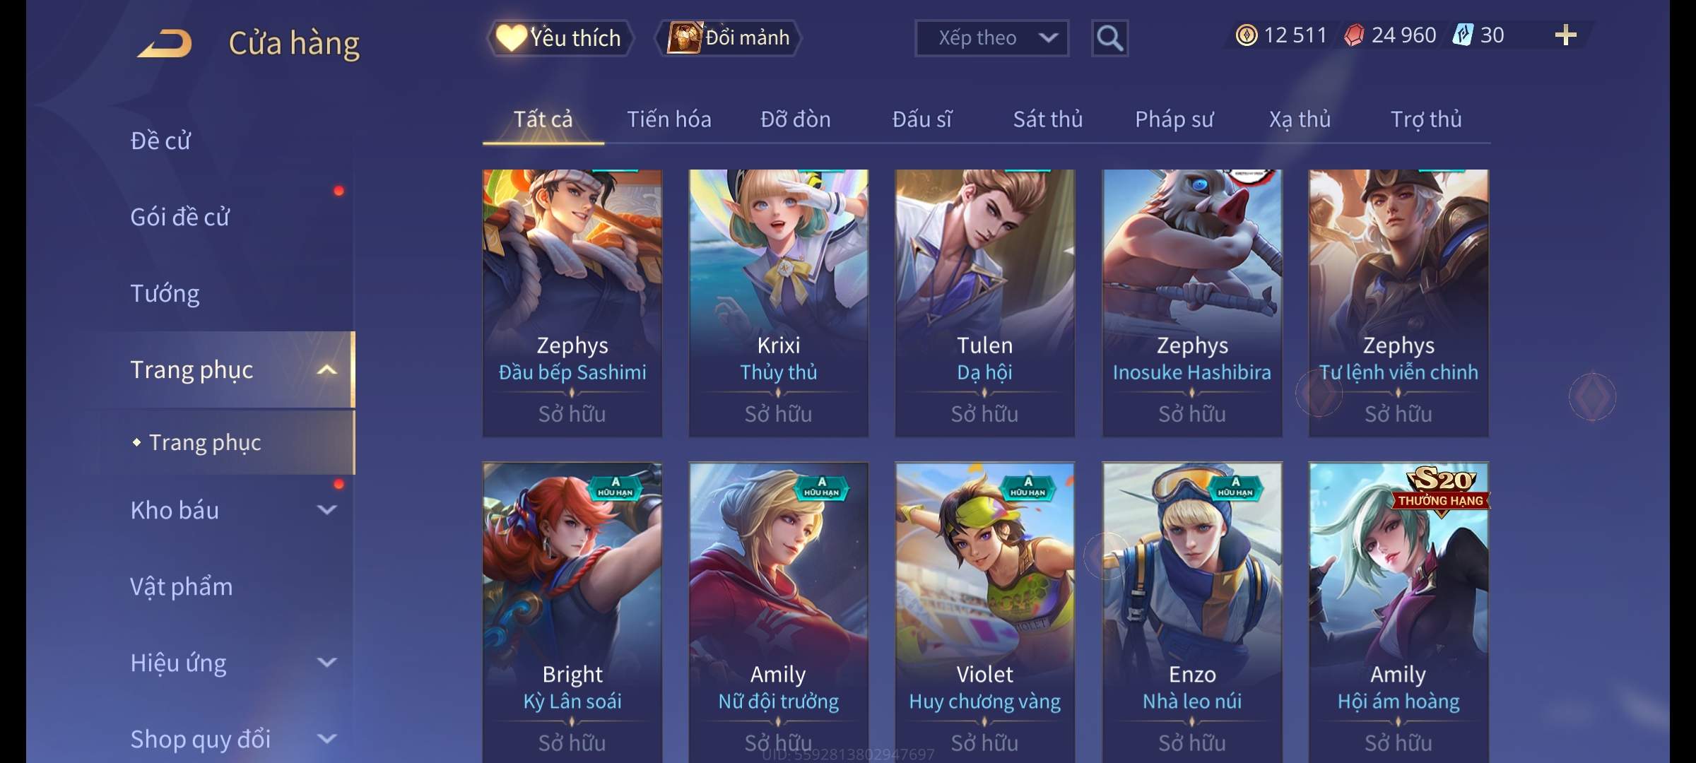Screen dimensions: 1696x763
Task: Tap the back arrow beside Cửa hàng
Action: point(165,42)
